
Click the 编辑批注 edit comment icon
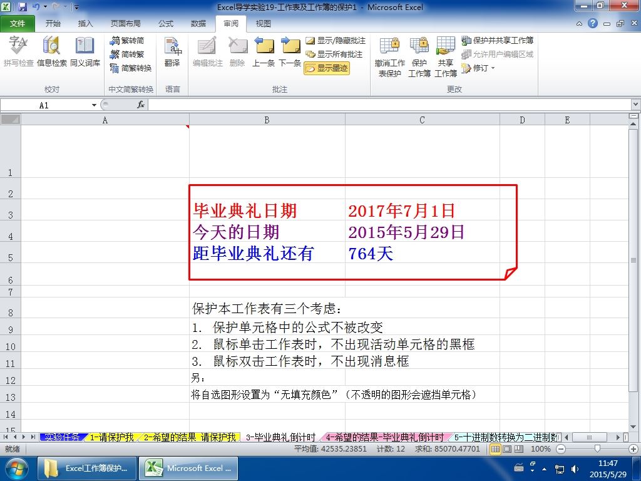coord(207,52)
